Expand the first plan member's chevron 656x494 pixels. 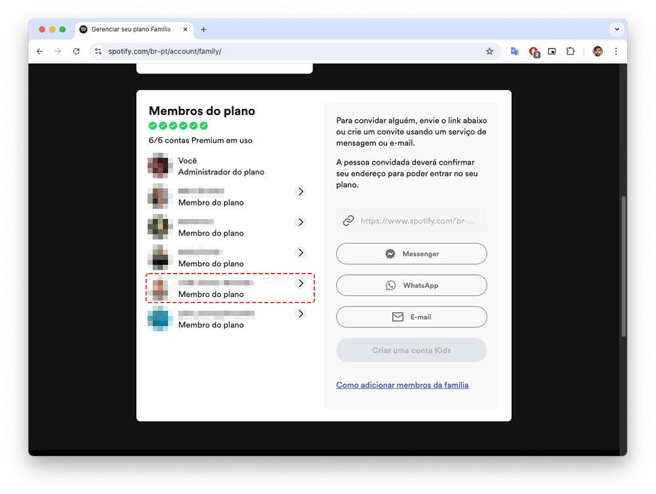click(300, 192)
